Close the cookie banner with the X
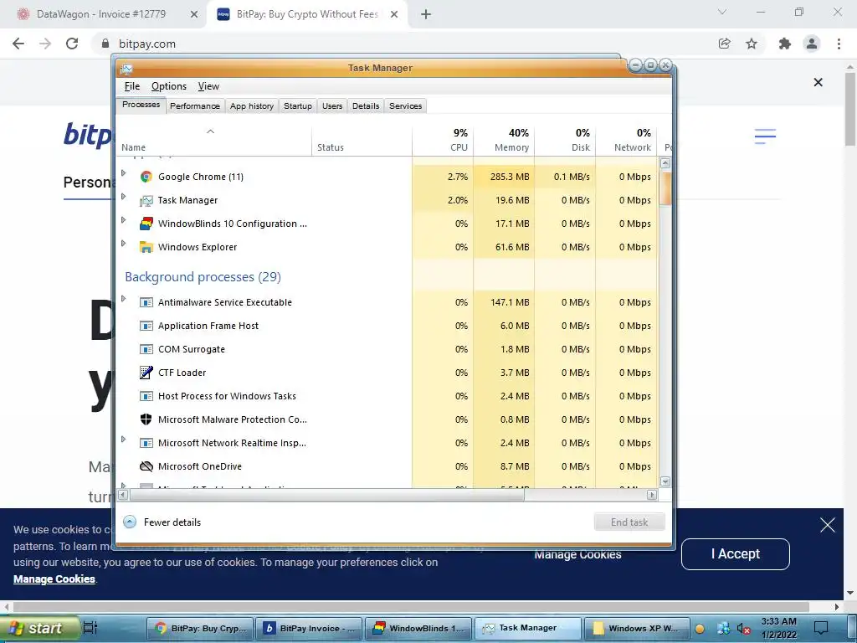Viewport: 857px width, 643px height. coord(828,525)
